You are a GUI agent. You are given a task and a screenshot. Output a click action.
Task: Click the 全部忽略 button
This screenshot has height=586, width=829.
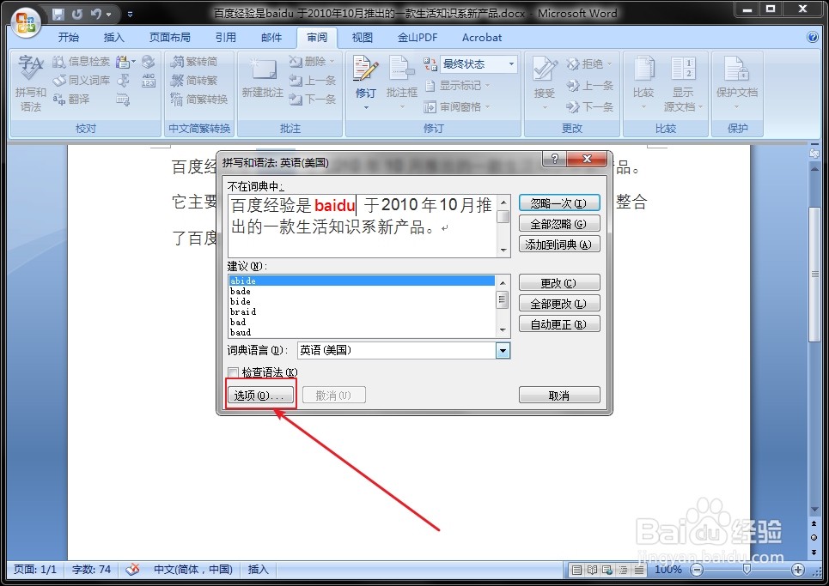559,224
